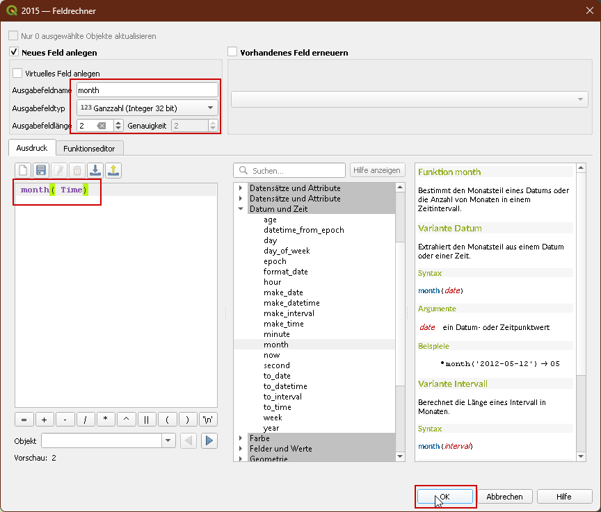The image size is (601, 512).
Task: Open the Ausgabefeldtyp dropdown
Action: pyautogui.click(x=147, y=108)
